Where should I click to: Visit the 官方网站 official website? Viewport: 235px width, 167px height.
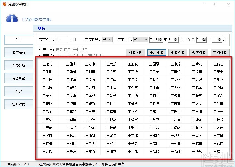(19, 104)
